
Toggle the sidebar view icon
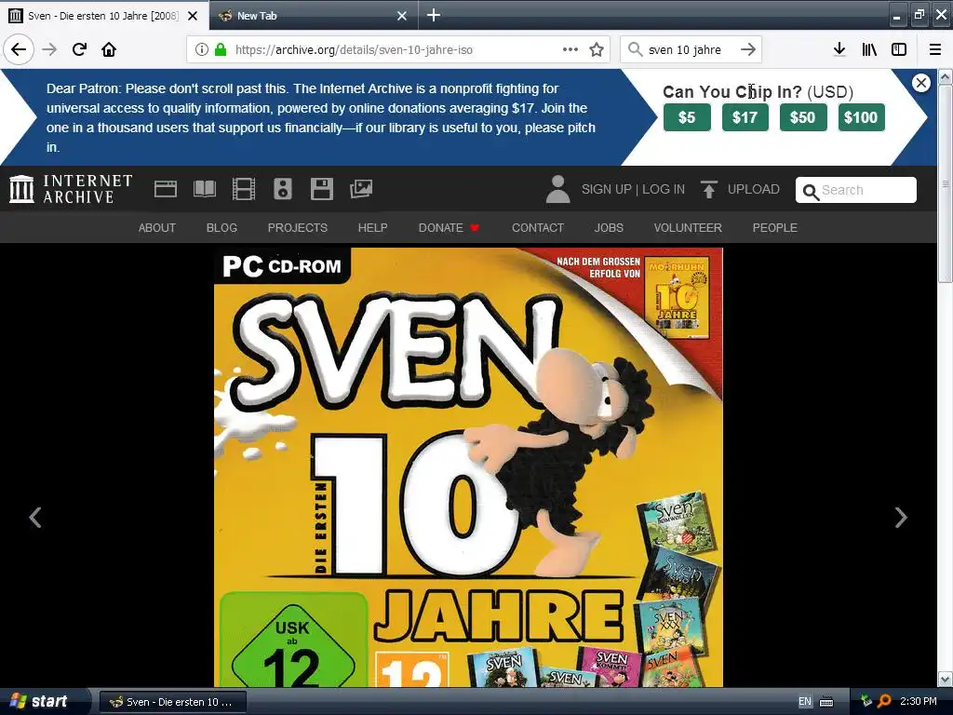click(x=899, y=49)
